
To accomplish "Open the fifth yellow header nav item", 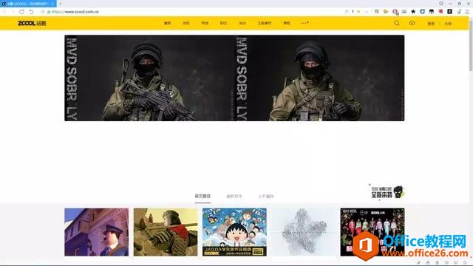I will (242, 23).
